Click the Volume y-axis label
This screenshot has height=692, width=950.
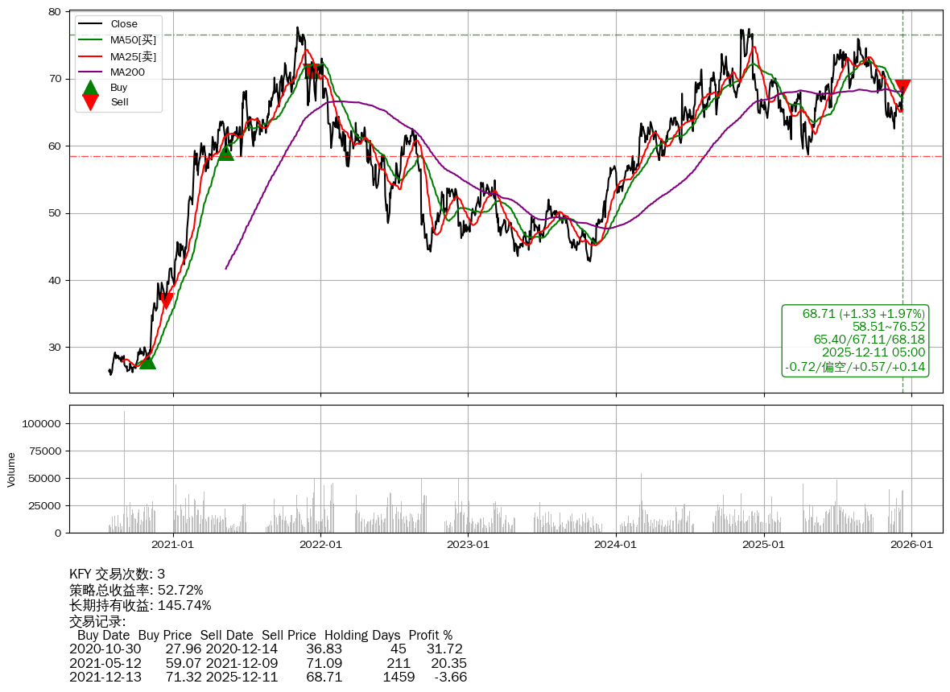pos(11,469)
